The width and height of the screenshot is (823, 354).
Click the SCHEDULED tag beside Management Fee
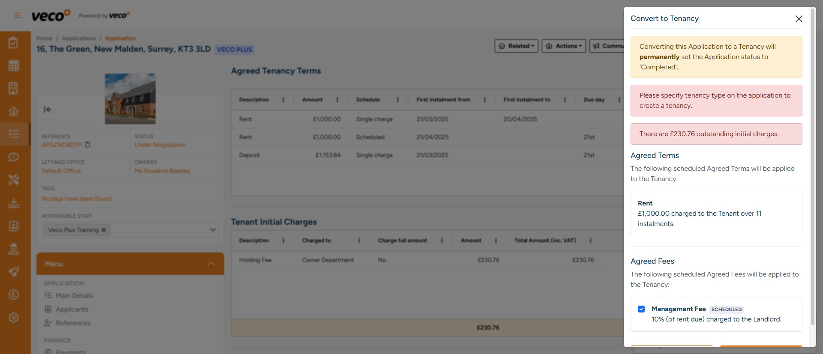tap(727, 309)
